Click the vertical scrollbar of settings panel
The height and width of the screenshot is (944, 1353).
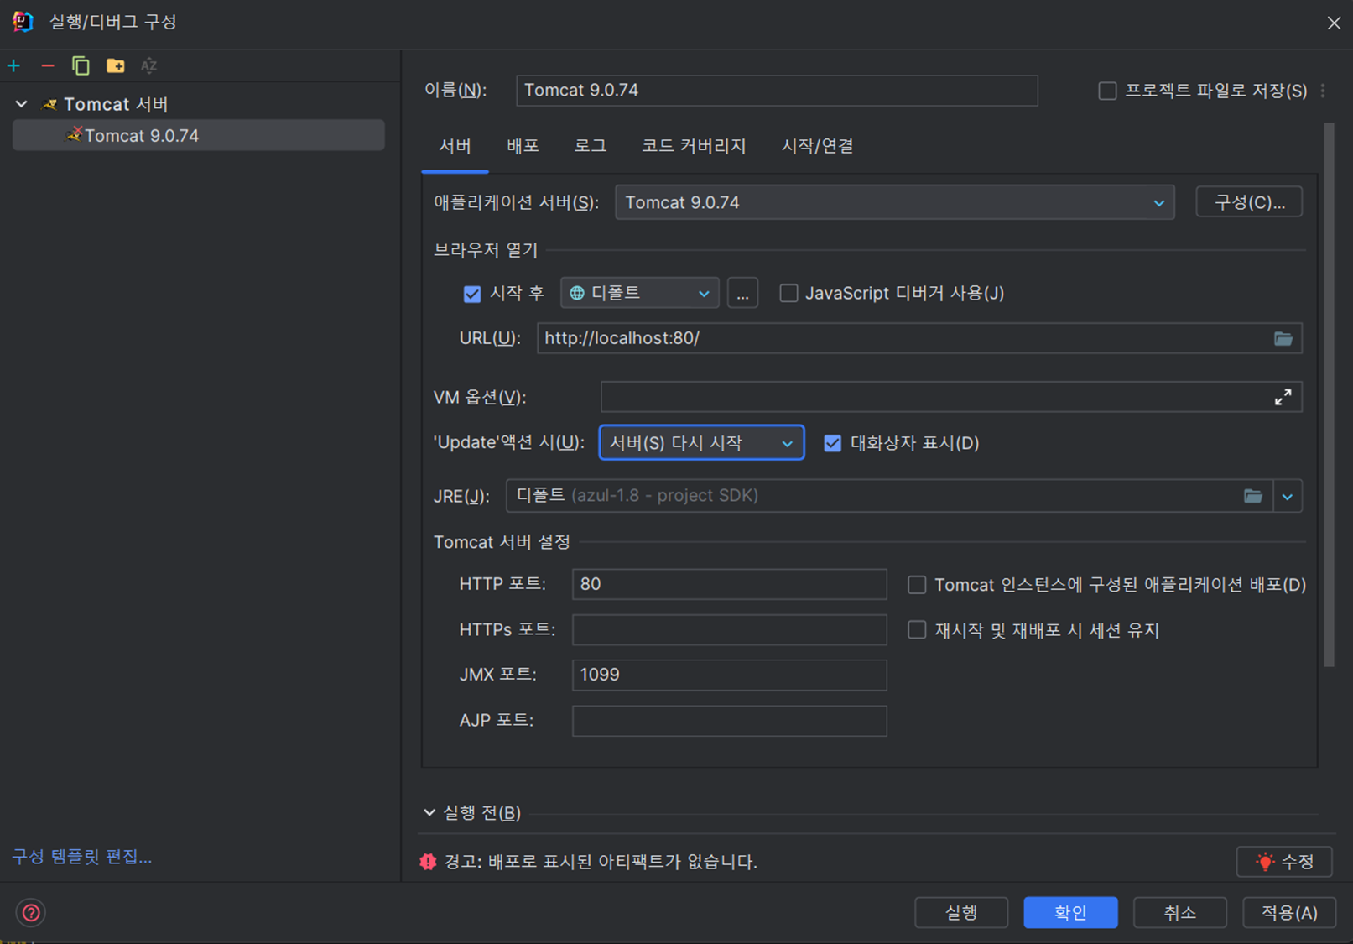point(1329,394)
